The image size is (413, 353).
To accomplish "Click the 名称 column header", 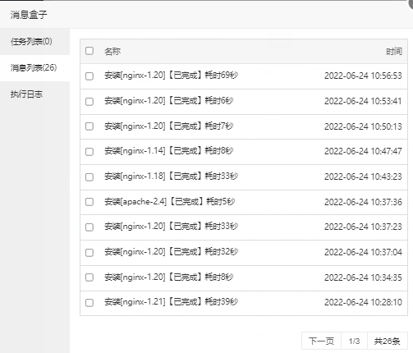I will [112, 51].
